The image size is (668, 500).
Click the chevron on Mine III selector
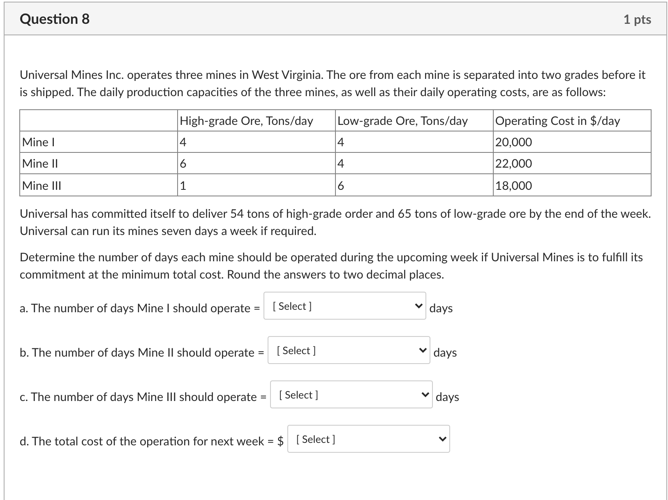pyautogui.click(x=426, y=394)
